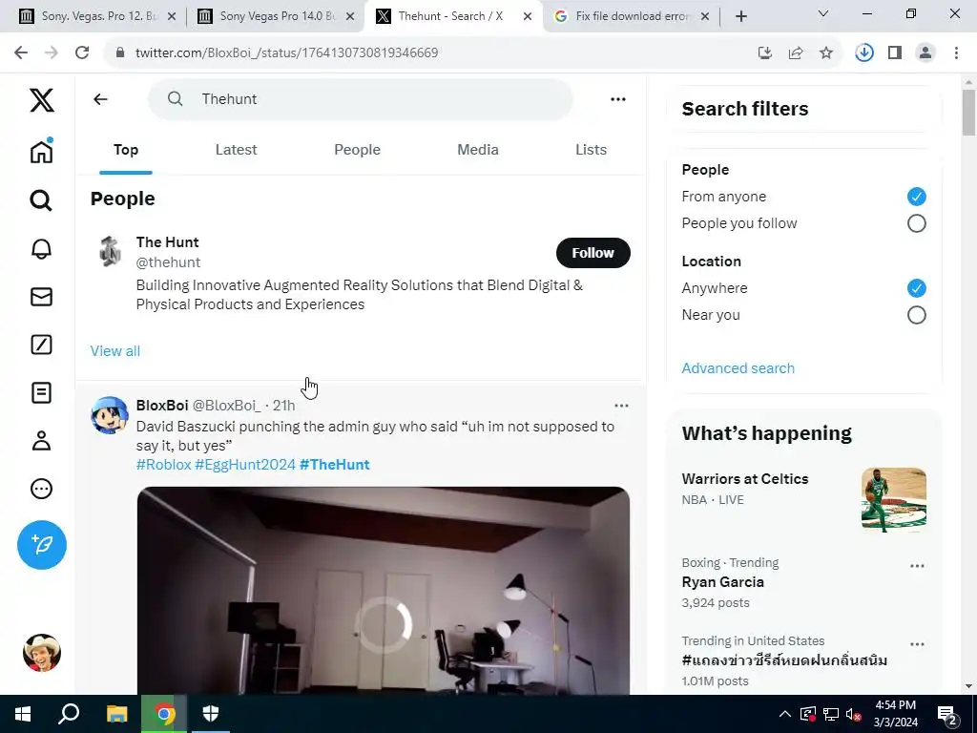Switch to the People tab
This screenshot has height=733, width=977.
357,150
